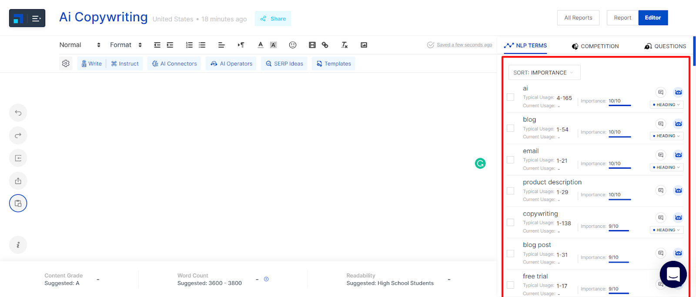
Task: Open the Sort: Importance dropdown
Action: [x=544, y=73]
